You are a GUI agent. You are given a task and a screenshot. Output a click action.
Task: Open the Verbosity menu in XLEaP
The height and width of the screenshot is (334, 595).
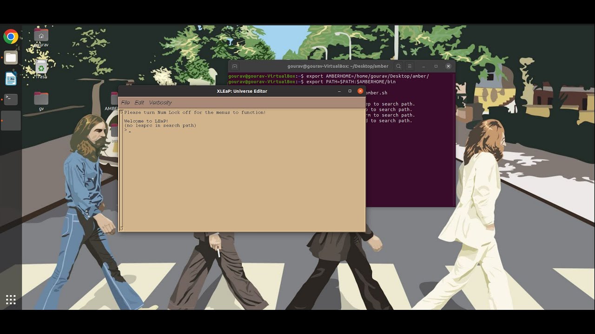point(160,103)
